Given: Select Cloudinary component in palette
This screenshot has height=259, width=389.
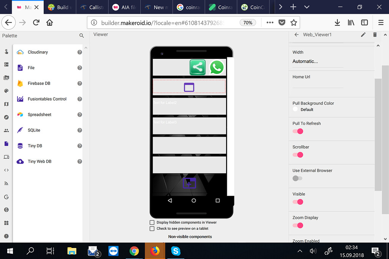Looking at the screenshot, I should click(38, 52).
